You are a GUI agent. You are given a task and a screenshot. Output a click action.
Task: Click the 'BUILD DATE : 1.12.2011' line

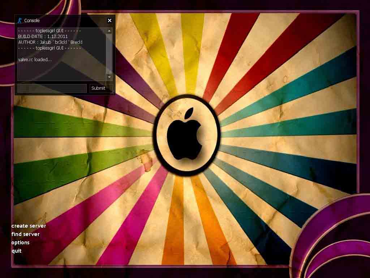[43, 37]
